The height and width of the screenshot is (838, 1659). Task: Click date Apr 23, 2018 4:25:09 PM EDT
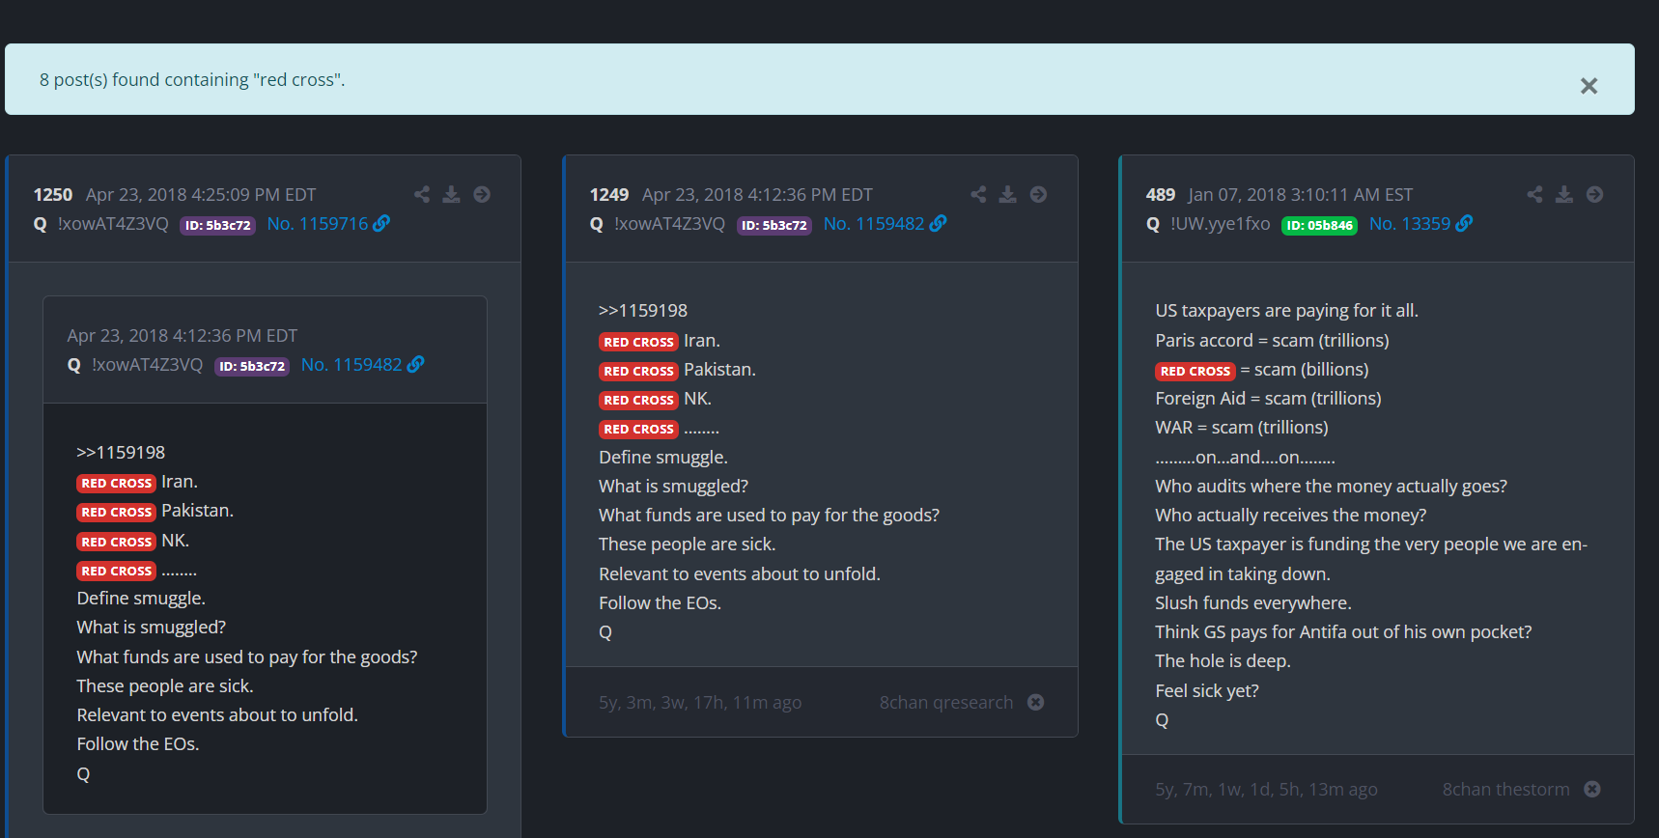click(x=201, y=194)
